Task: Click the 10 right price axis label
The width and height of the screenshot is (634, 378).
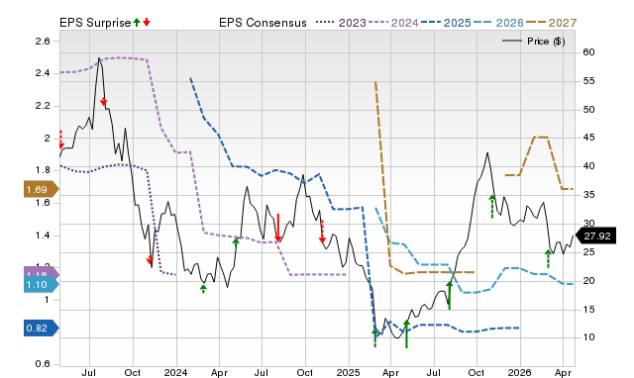Action: 588,337
